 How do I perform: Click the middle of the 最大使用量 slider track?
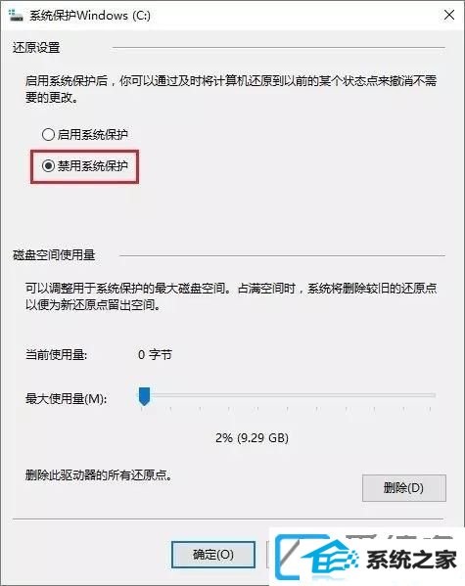(x=287, y=394)
